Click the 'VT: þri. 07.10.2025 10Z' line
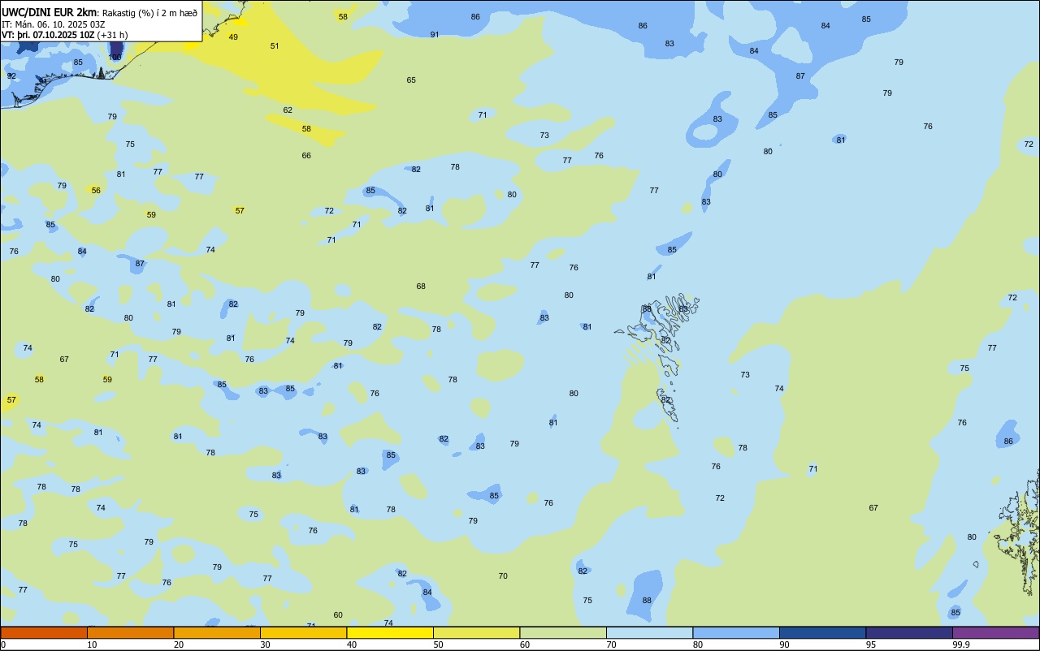The image size is (1040, 651). (x=48, y=35)
